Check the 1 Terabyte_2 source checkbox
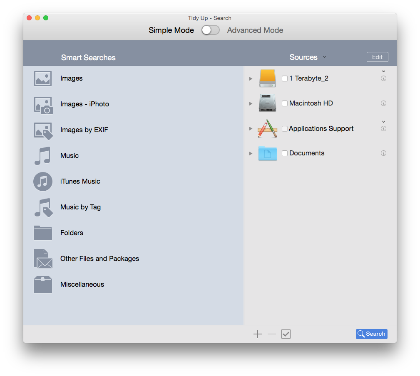 [x=285, y=79]
